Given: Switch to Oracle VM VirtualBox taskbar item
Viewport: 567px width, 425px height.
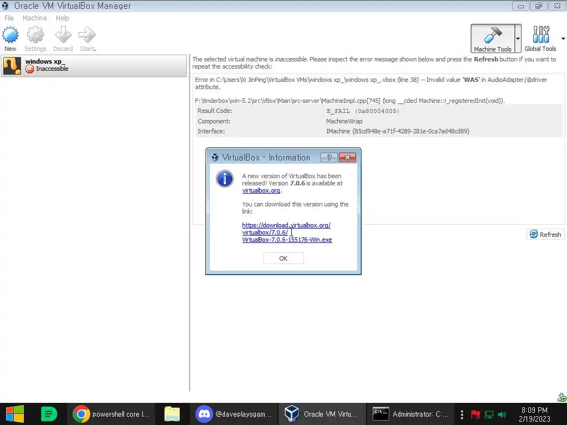Looking at the screenshot, I should pos(322,414).
